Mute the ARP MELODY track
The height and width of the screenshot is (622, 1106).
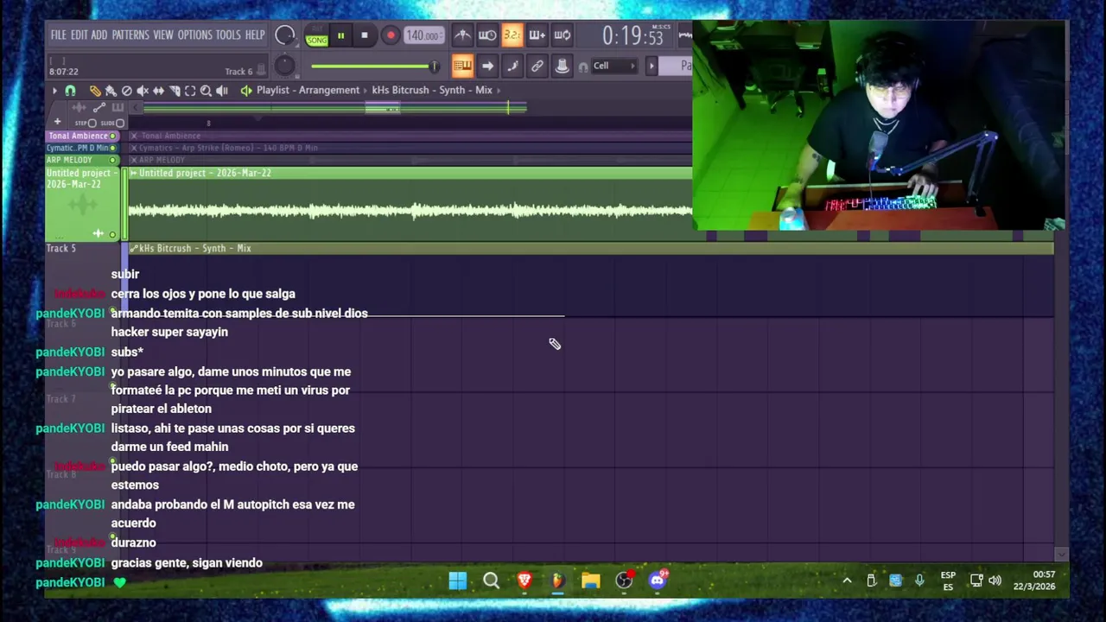click(112, 160)
